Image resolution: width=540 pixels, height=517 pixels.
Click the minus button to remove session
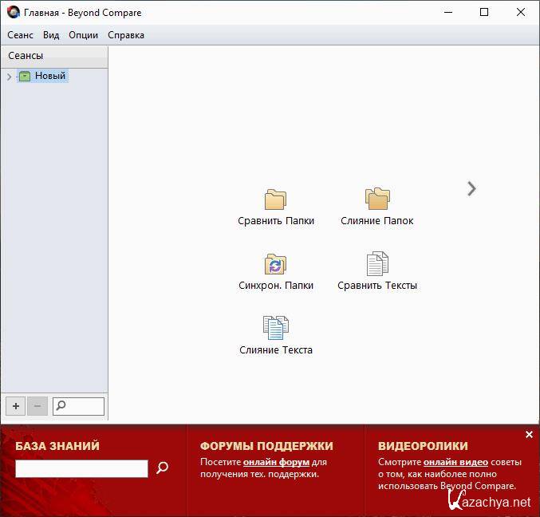point(37,406)
